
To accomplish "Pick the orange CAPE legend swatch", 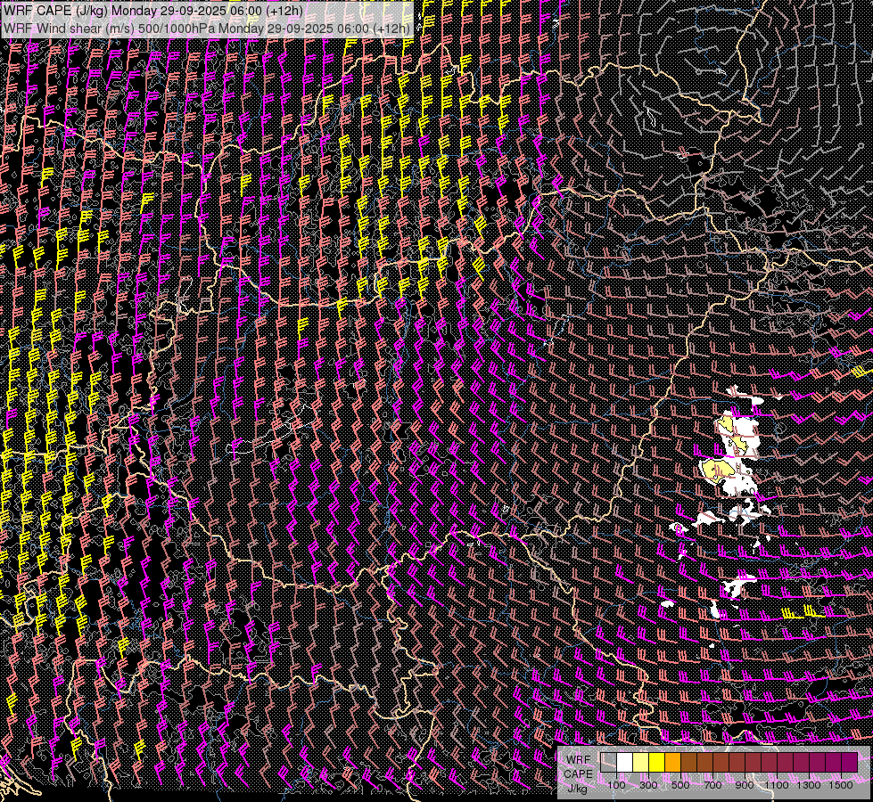I will click(672, 762).
